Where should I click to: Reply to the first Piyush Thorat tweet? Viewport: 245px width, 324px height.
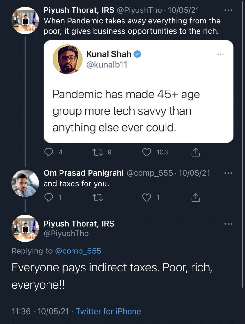tap(48, 153)
